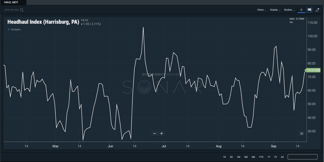Set range to All
This screenshot has width=324, height=162.
pos(282,157)
